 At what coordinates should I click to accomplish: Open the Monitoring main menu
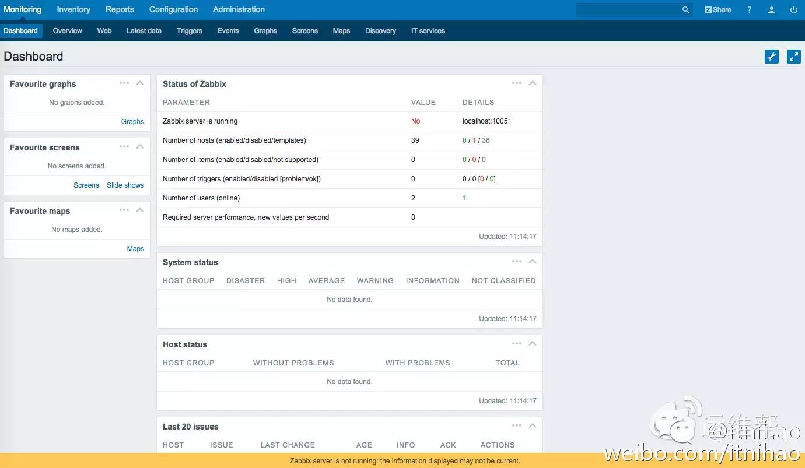point(23,9)
